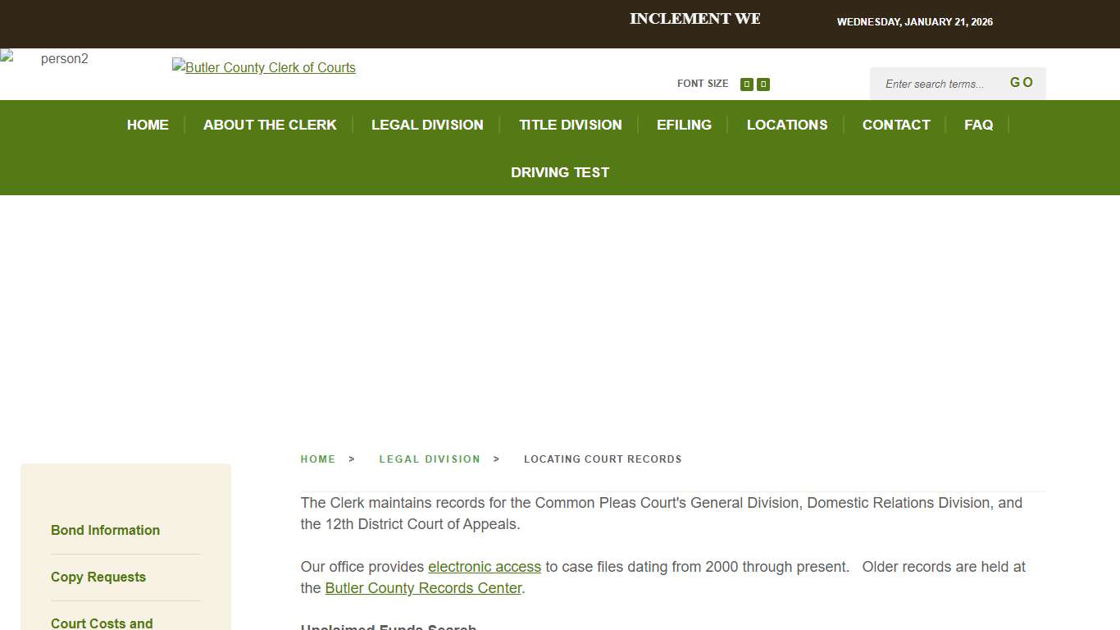Click LEGAL DIVISION in the breadcrumb trail
Viewport: 1120px width, 630px height.
[x=430, y=459]
